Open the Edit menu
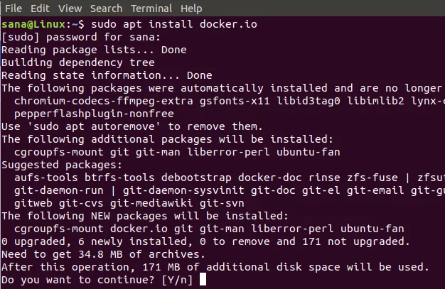The width and height of the screenshot is (445, 289). point(41,9)
